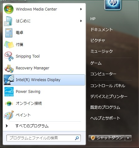Click the ペイント text label

(23, 115)
